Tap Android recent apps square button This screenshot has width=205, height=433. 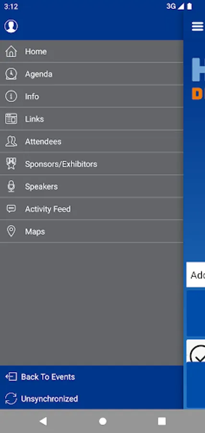(x=162, y=421)
